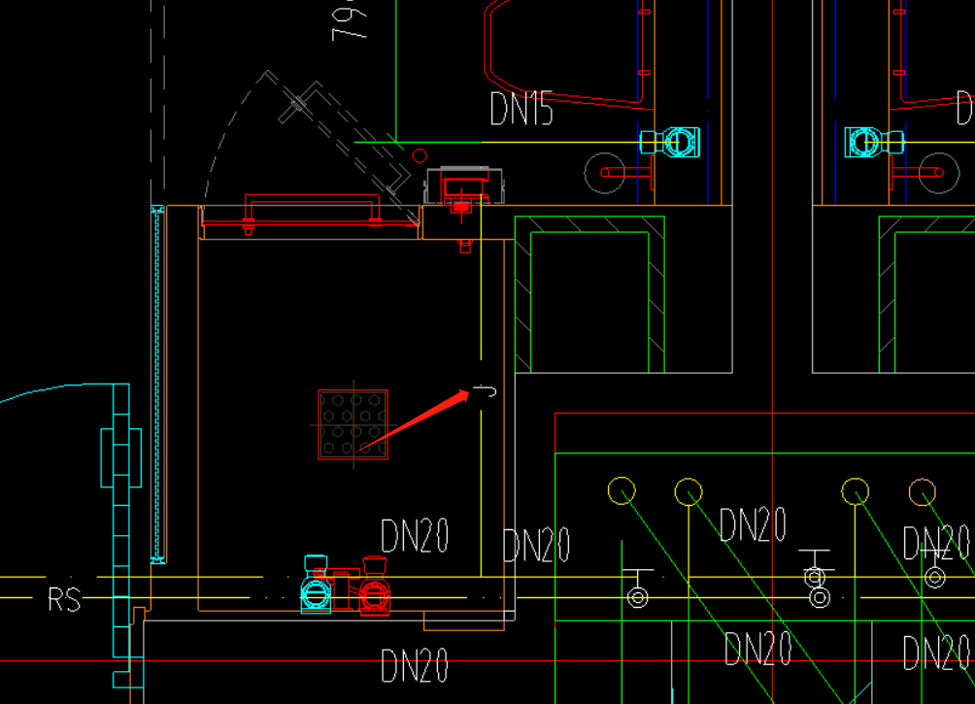Pick the leftmost yellow circle riser

tap(621, 491)
